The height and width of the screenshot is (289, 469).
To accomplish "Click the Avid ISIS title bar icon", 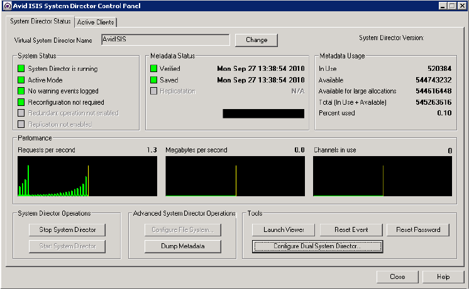I will point(8,6).
